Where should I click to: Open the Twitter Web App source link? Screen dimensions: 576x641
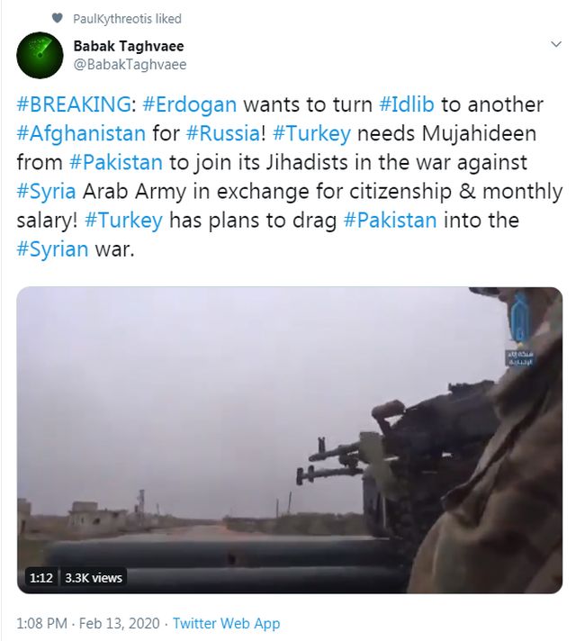coord(226,623)
